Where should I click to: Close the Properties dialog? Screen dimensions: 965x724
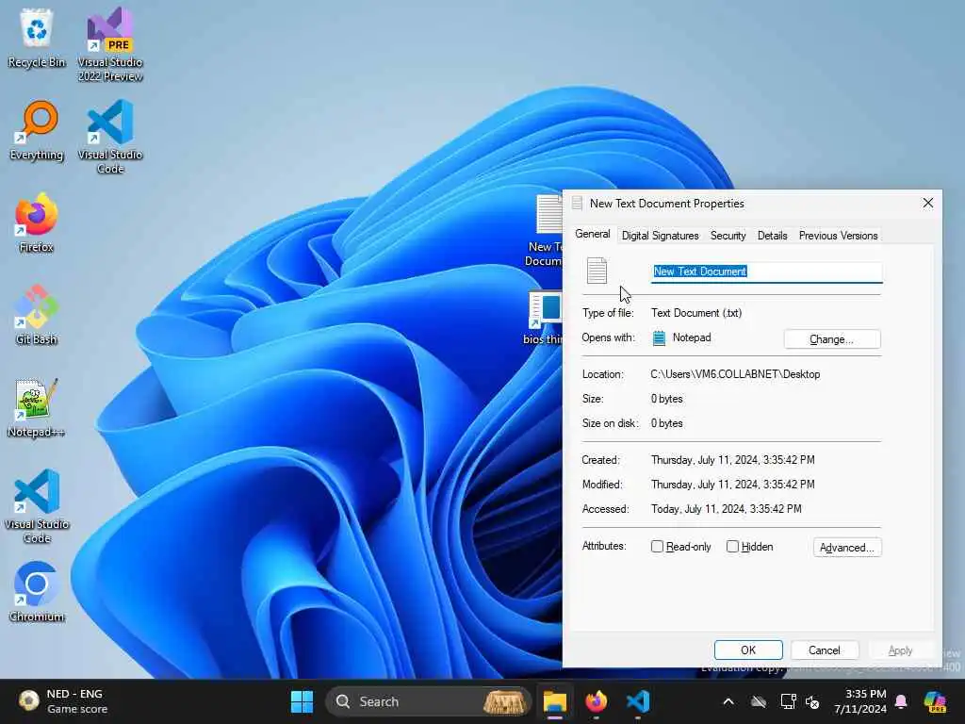coord(928,204)
